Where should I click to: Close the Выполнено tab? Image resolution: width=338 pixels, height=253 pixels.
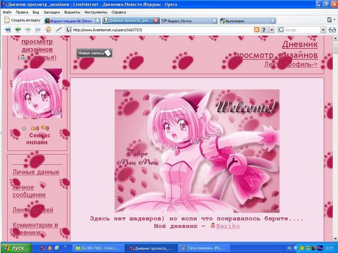pyautogui.click(x=273, y=21)
